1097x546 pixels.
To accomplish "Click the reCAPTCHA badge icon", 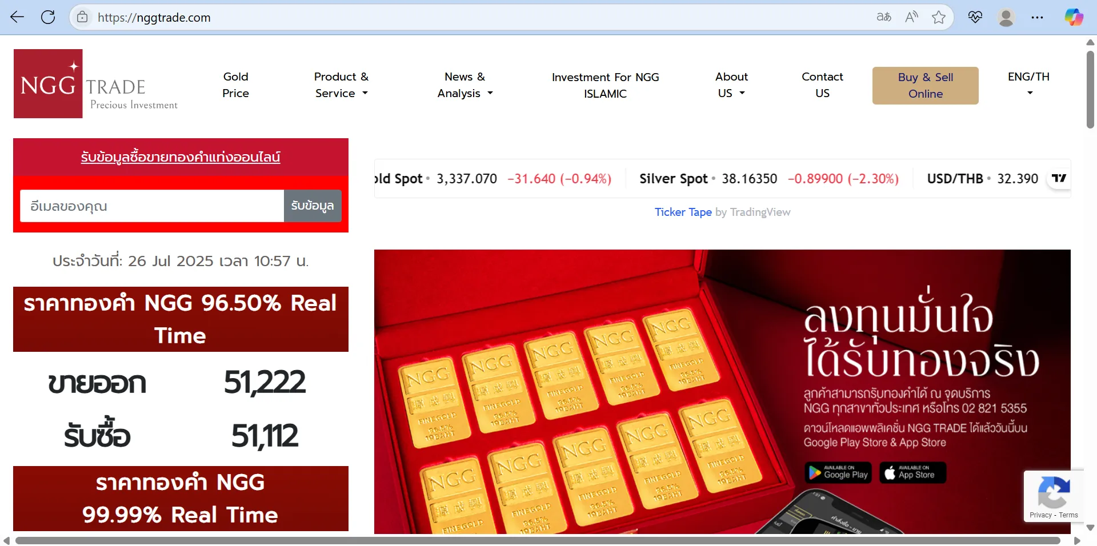I will point(1054,492).
